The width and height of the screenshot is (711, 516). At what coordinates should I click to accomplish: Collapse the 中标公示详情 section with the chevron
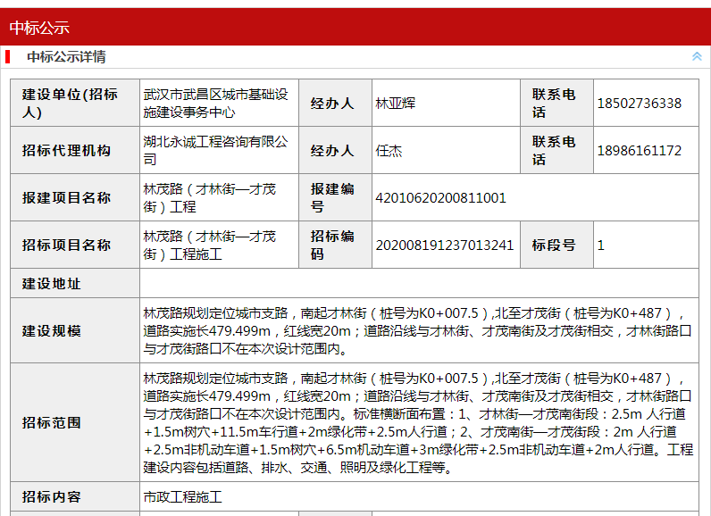(697, 56)
